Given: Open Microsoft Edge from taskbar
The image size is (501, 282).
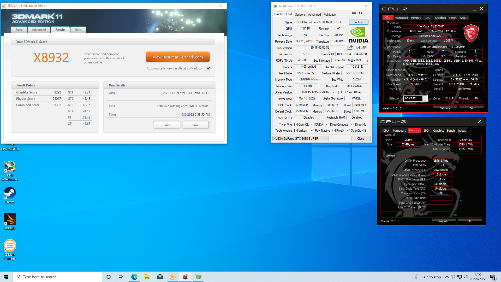Looking at the screenshot, I should click(134, 277).
